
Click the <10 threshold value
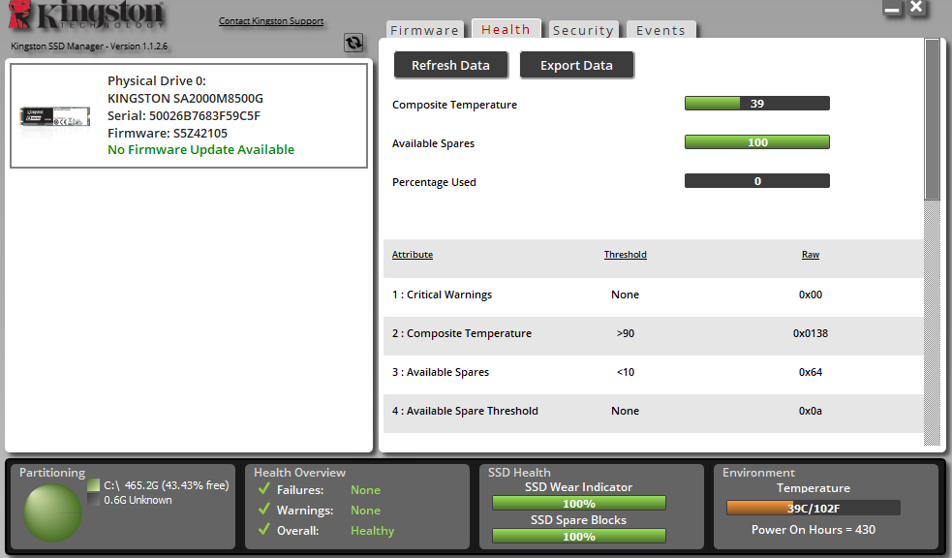(x=626, y=372)
